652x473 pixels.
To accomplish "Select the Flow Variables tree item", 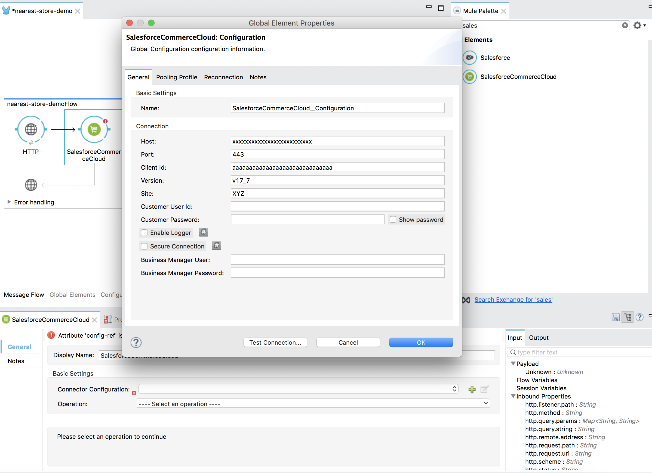I will point(537,380).
